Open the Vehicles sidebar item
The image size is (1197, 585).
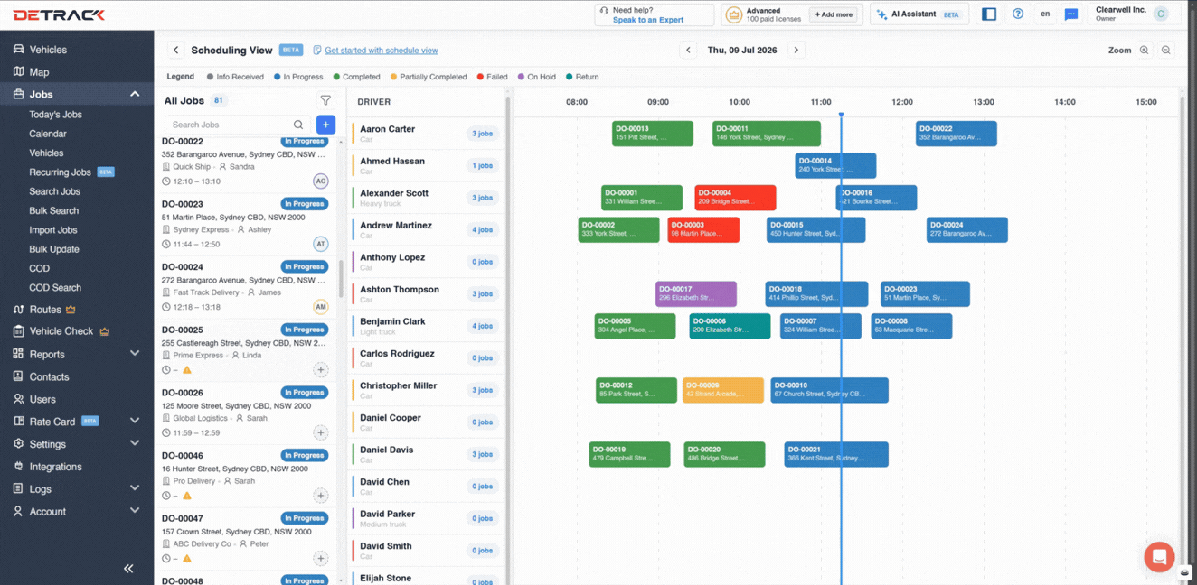[x=48, y=50]
